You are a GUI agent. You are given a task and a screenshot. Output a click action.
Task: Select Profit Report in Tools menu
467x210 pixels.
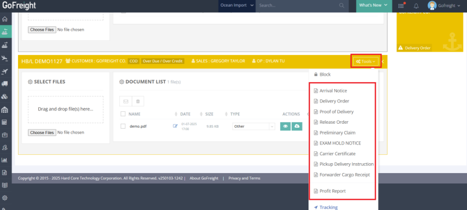coord(332,191)
